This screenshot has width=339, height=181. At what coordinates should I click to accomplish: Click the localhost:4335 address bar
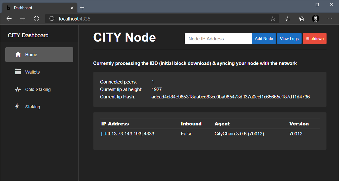162,19
